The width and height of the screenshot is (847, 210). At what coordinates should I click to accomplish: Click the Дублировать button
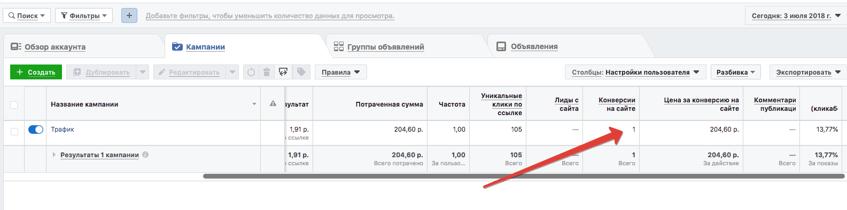pos(101,72)
